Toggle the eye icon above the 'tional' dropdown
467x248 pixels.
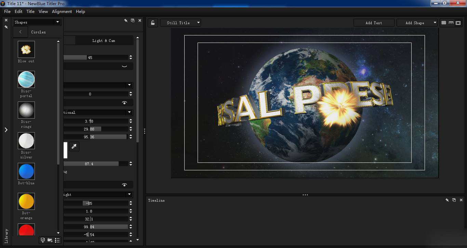coord(124,103)
